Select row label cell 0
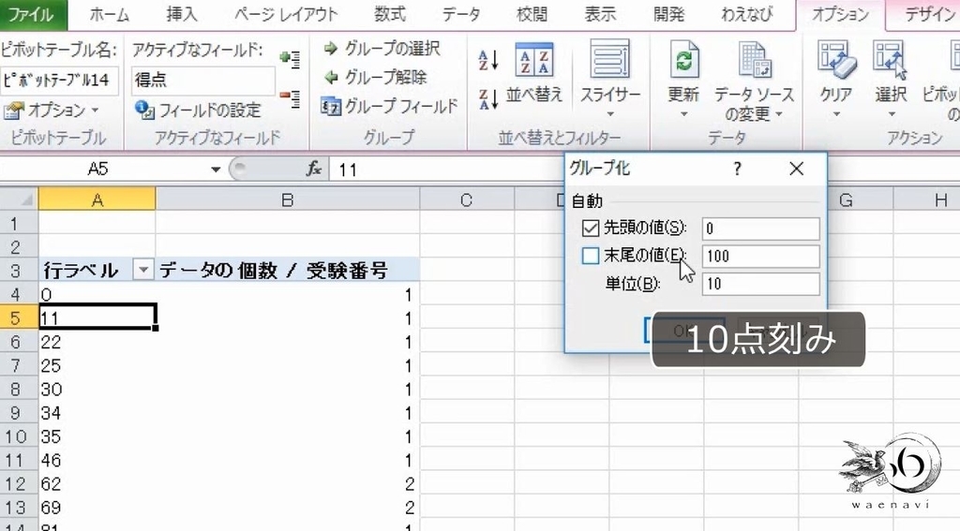The height and width of the screenshot is (531, 960). [x=97, y=294]
